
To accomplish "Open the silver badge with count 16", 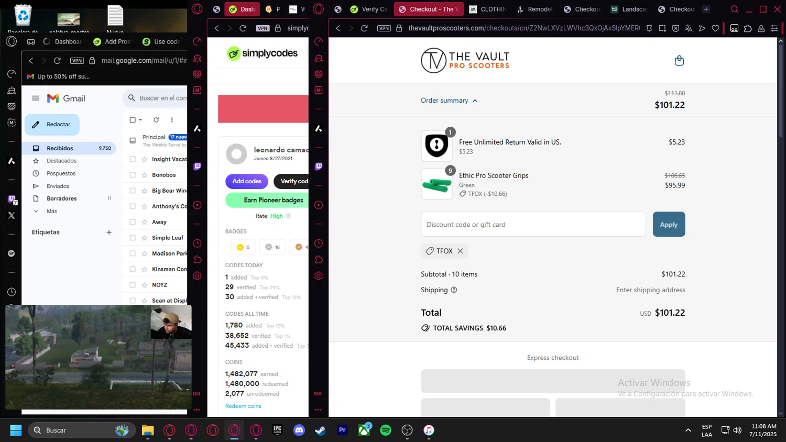I will [272, 247].
